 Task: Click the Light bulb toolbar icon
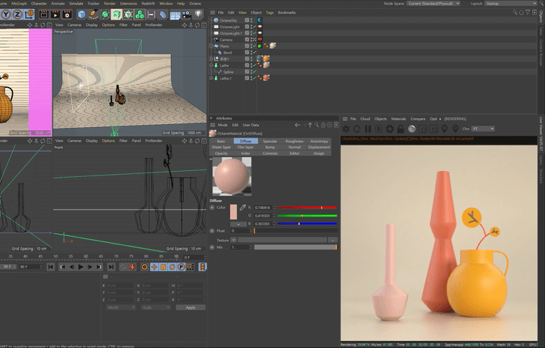[x=198, y=14]
